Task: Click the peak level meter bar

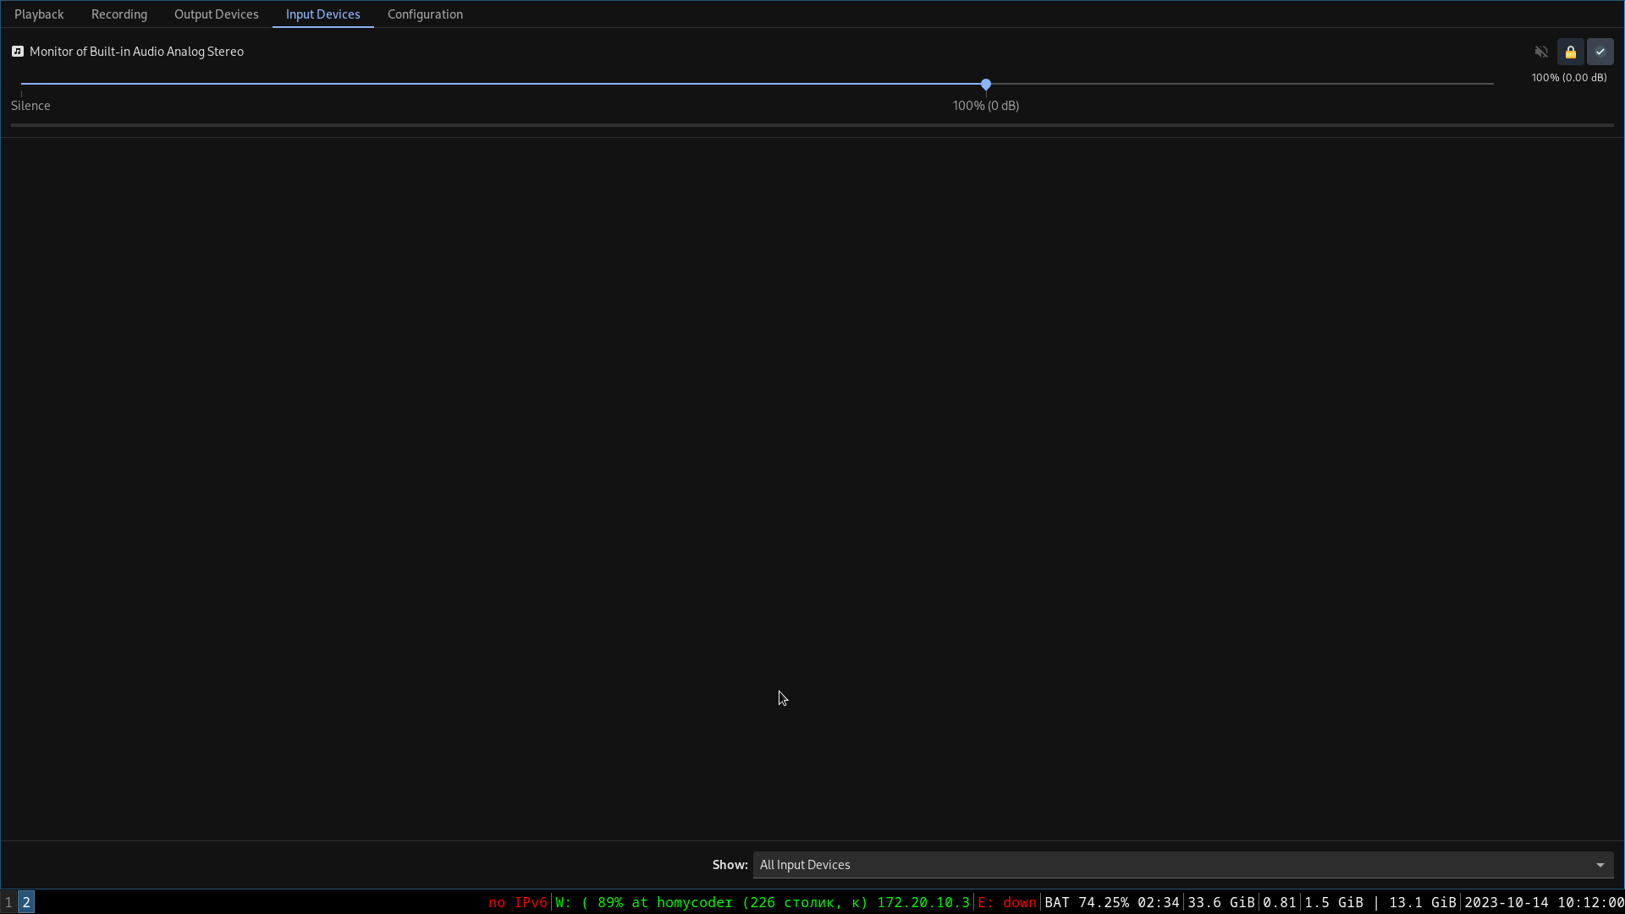Action: click(812, 125)
